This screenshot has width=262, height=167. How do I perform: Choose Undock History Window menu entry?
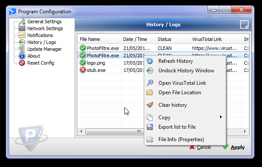185,71
